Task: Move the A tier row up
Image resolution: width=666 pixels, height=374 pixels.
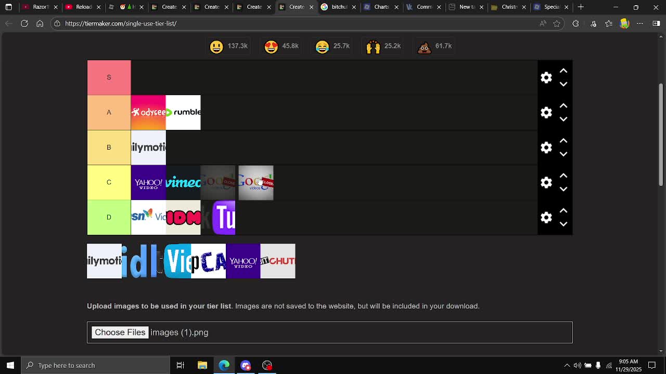Action: [x=563, y=105]
